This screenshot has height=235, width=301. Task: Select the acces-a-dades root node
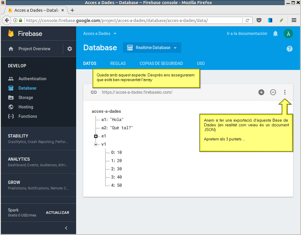point(106,111)
